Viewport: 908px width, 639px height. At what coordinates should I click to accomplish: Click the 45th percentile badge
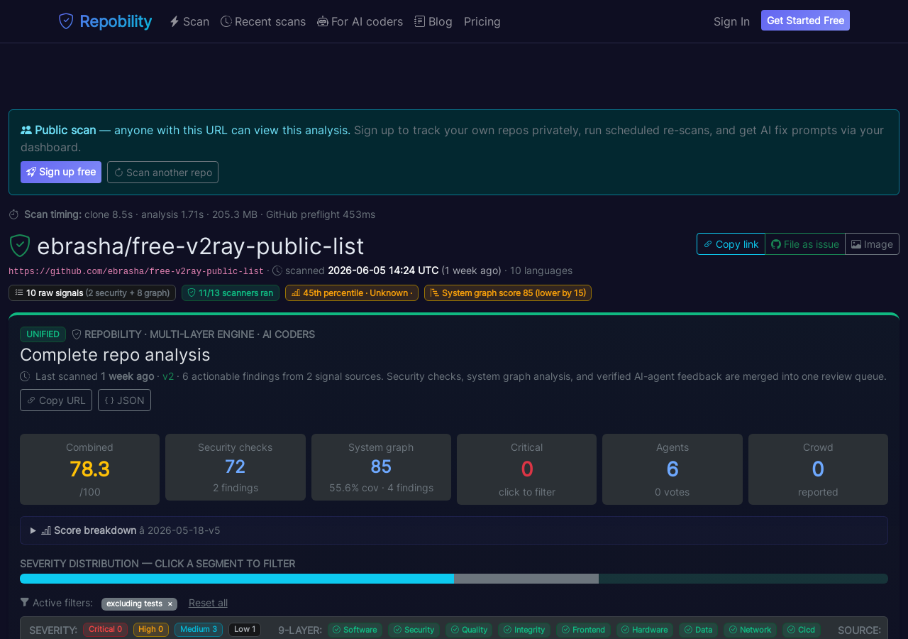tap(352, 293)
